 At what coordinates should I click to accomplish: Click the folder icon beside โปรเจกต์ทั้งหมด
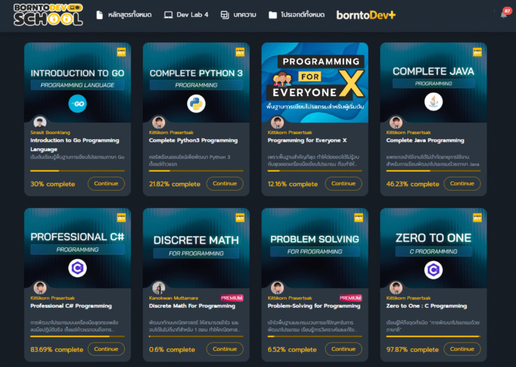(273, 15)
